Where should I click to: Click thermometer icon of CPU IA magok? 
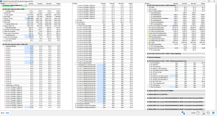click(148, 9)
